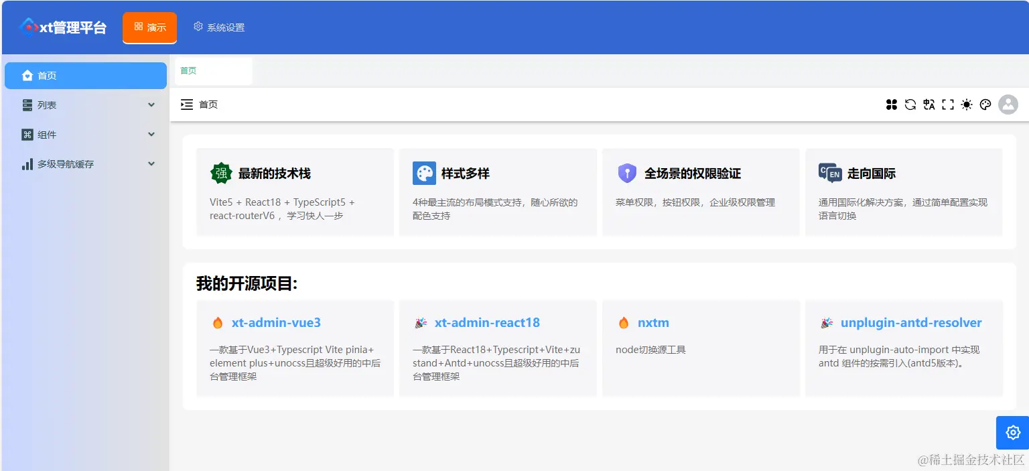Screen dimensions: 1029x471
Task: Open the xt-admin-react18 project link
Action: [487, 323]
